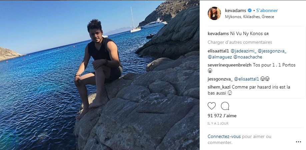Click the blue verified badge
Screen dimensions: 306x150
(x=250, y=10)
